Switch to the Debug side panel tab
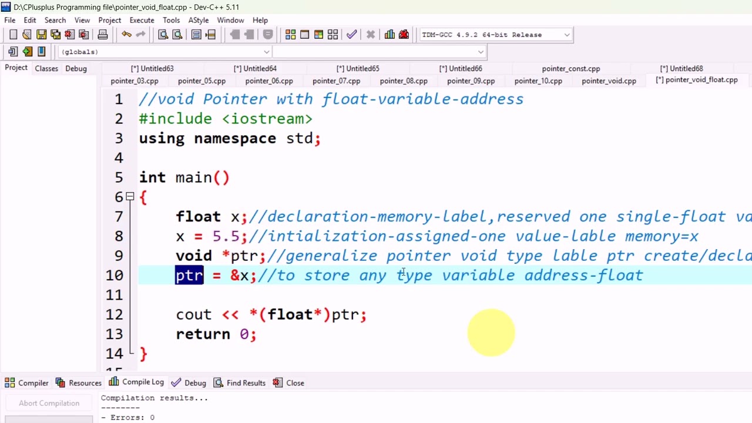Viewport: 752px width, 423px height. pyautogui.click(x=76, y=69)
